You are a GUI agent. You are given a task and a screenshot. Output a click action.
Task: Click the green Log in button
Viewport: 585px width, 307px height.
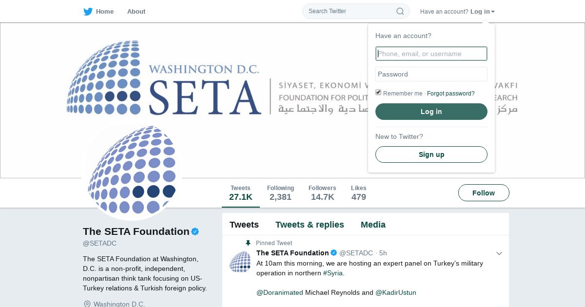pos(431,112)
